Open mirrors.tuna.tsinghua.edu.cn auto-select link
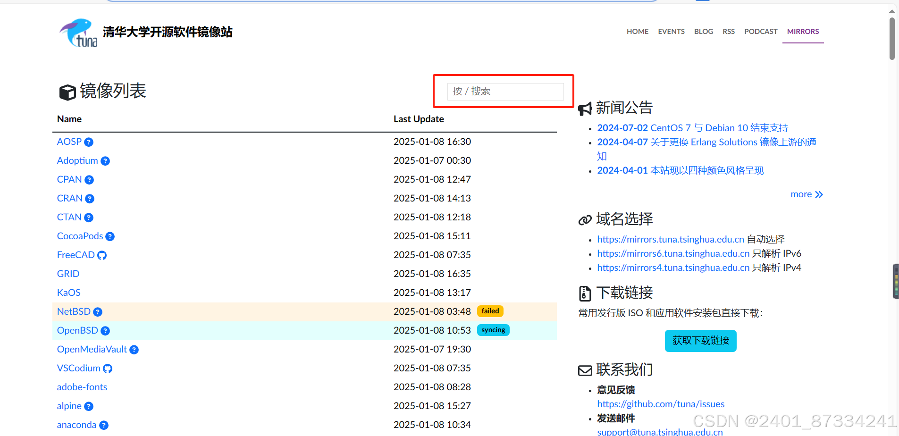899x436 pixels. tap(671, 239)
